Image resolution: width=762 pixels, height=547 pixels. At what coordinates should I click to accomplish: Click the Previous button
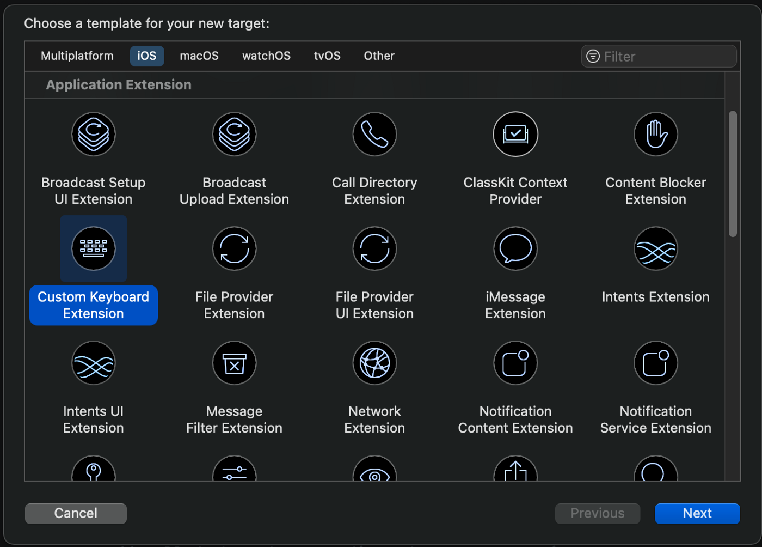pos(598,513)
